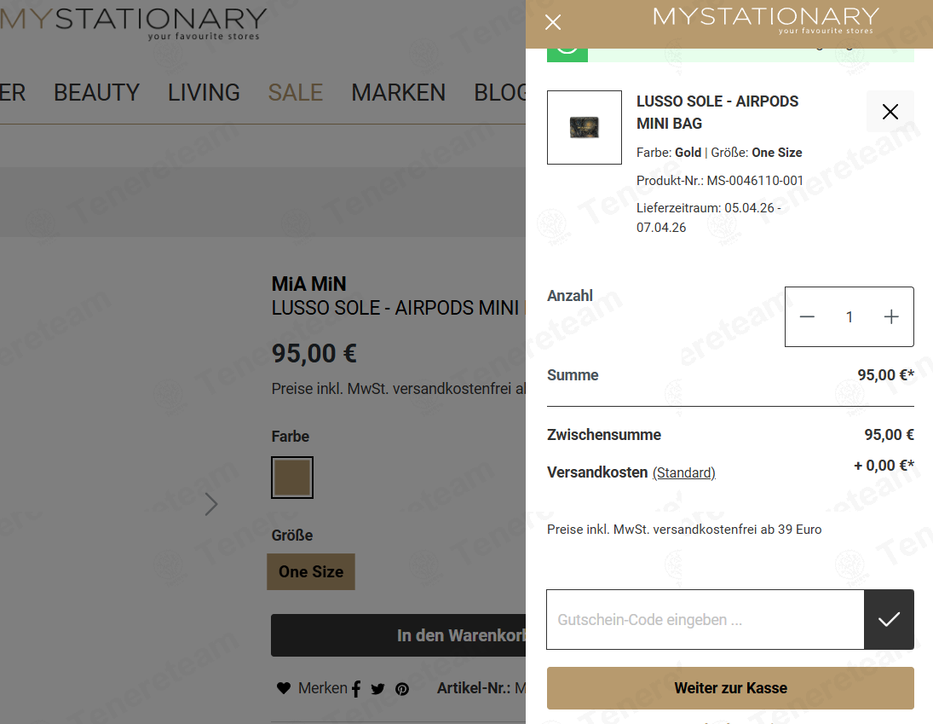Submit voucher code with checkmark button
933x724 pixels.
tap(889, 619)
